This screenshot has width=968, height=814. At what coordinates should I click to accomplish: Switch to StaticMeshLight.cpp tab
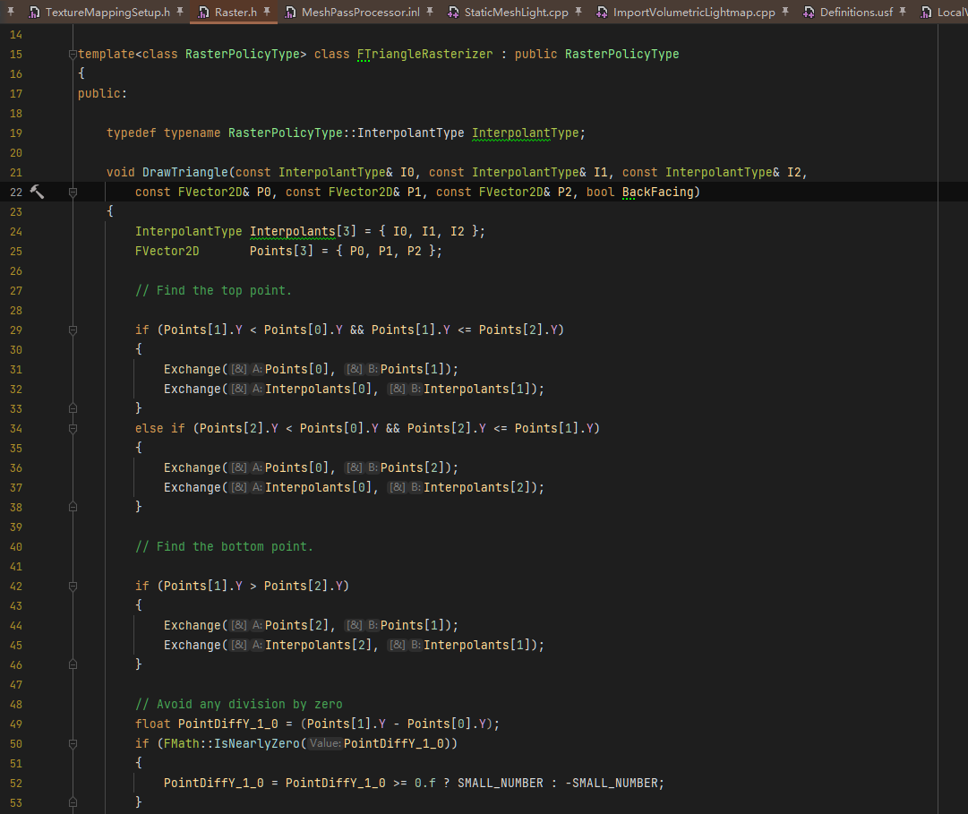[x=516, y=13]
